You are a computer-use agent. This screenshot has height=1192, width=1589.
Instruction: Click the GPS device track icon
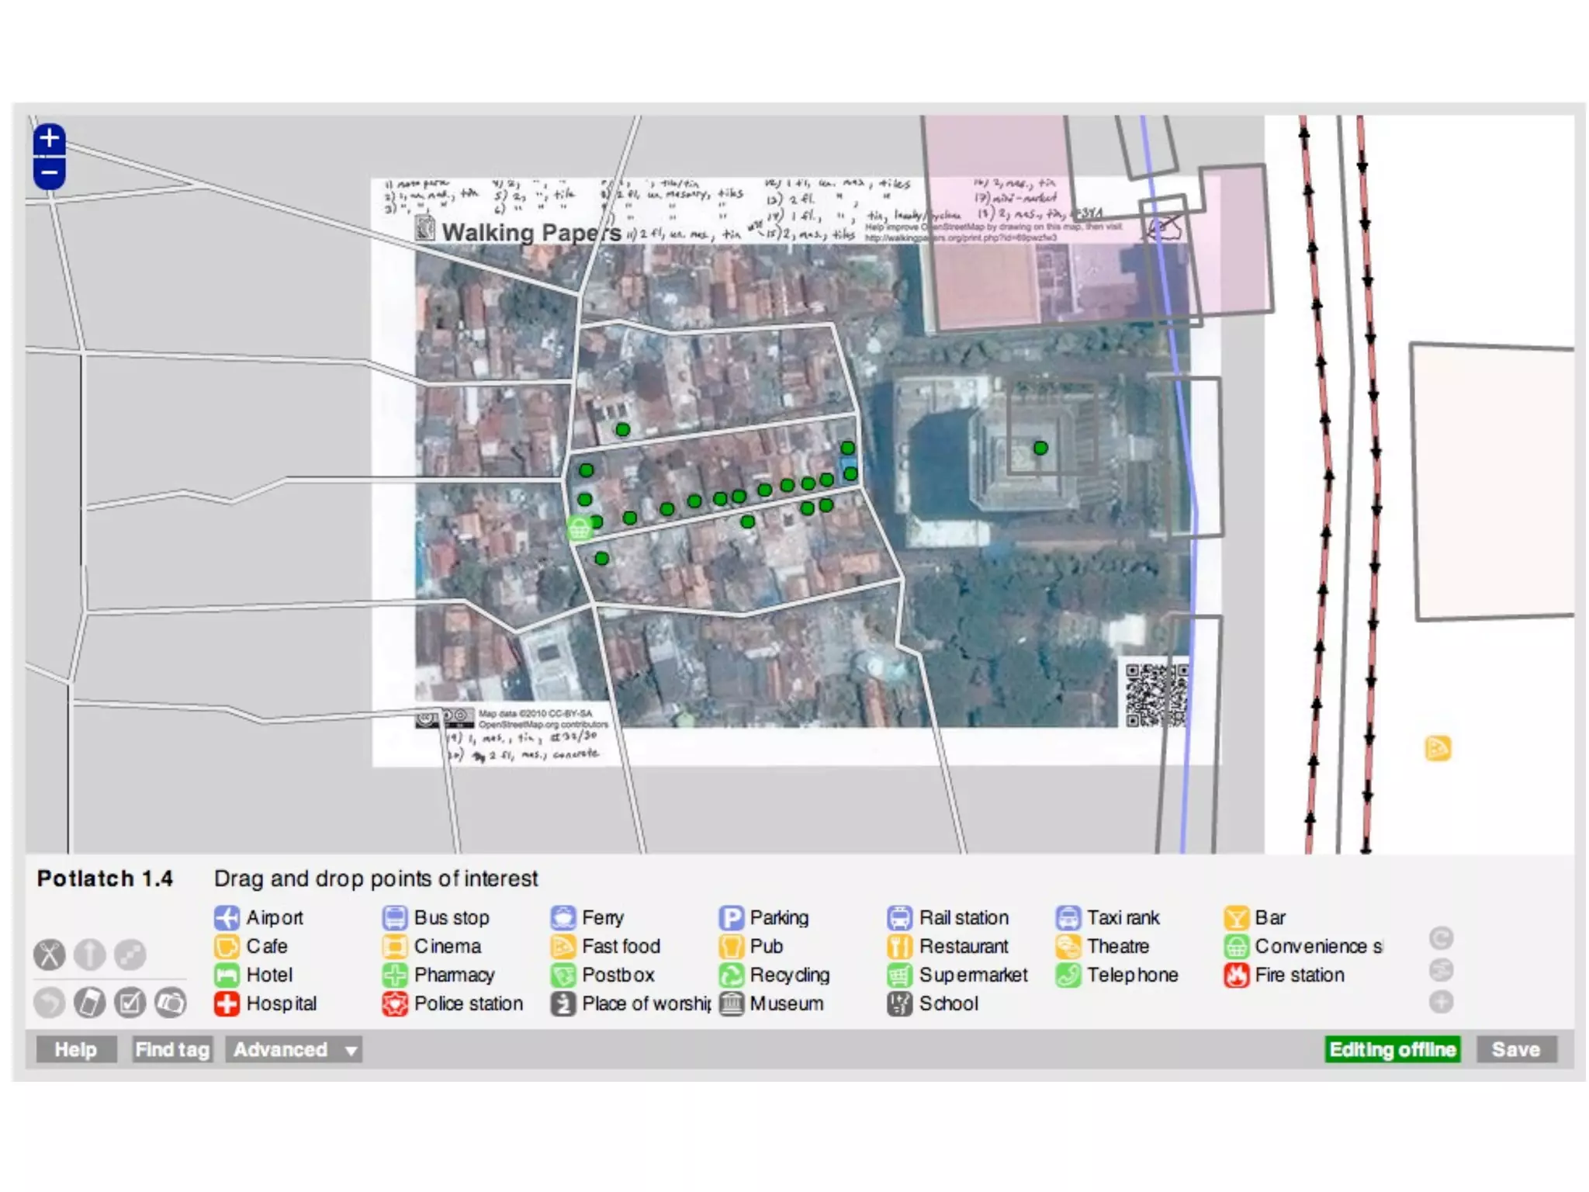click(x=90, y=1003)
